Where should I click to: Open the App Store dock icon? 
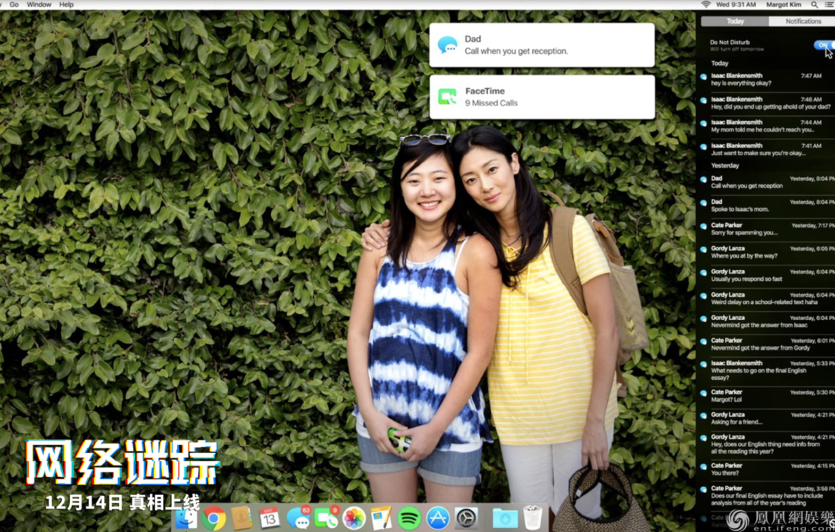click(x=438, y=518)
